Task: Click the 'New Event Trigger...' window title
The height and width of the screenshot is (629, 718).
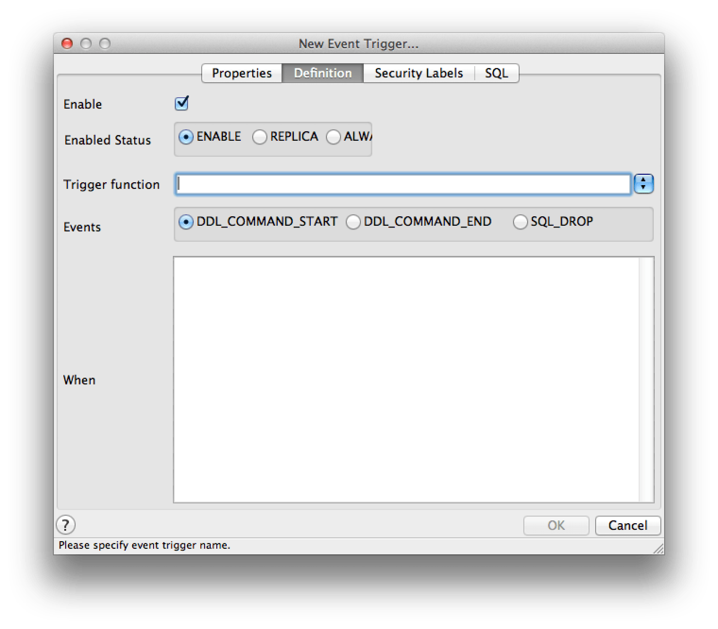Action: (359, 44)
